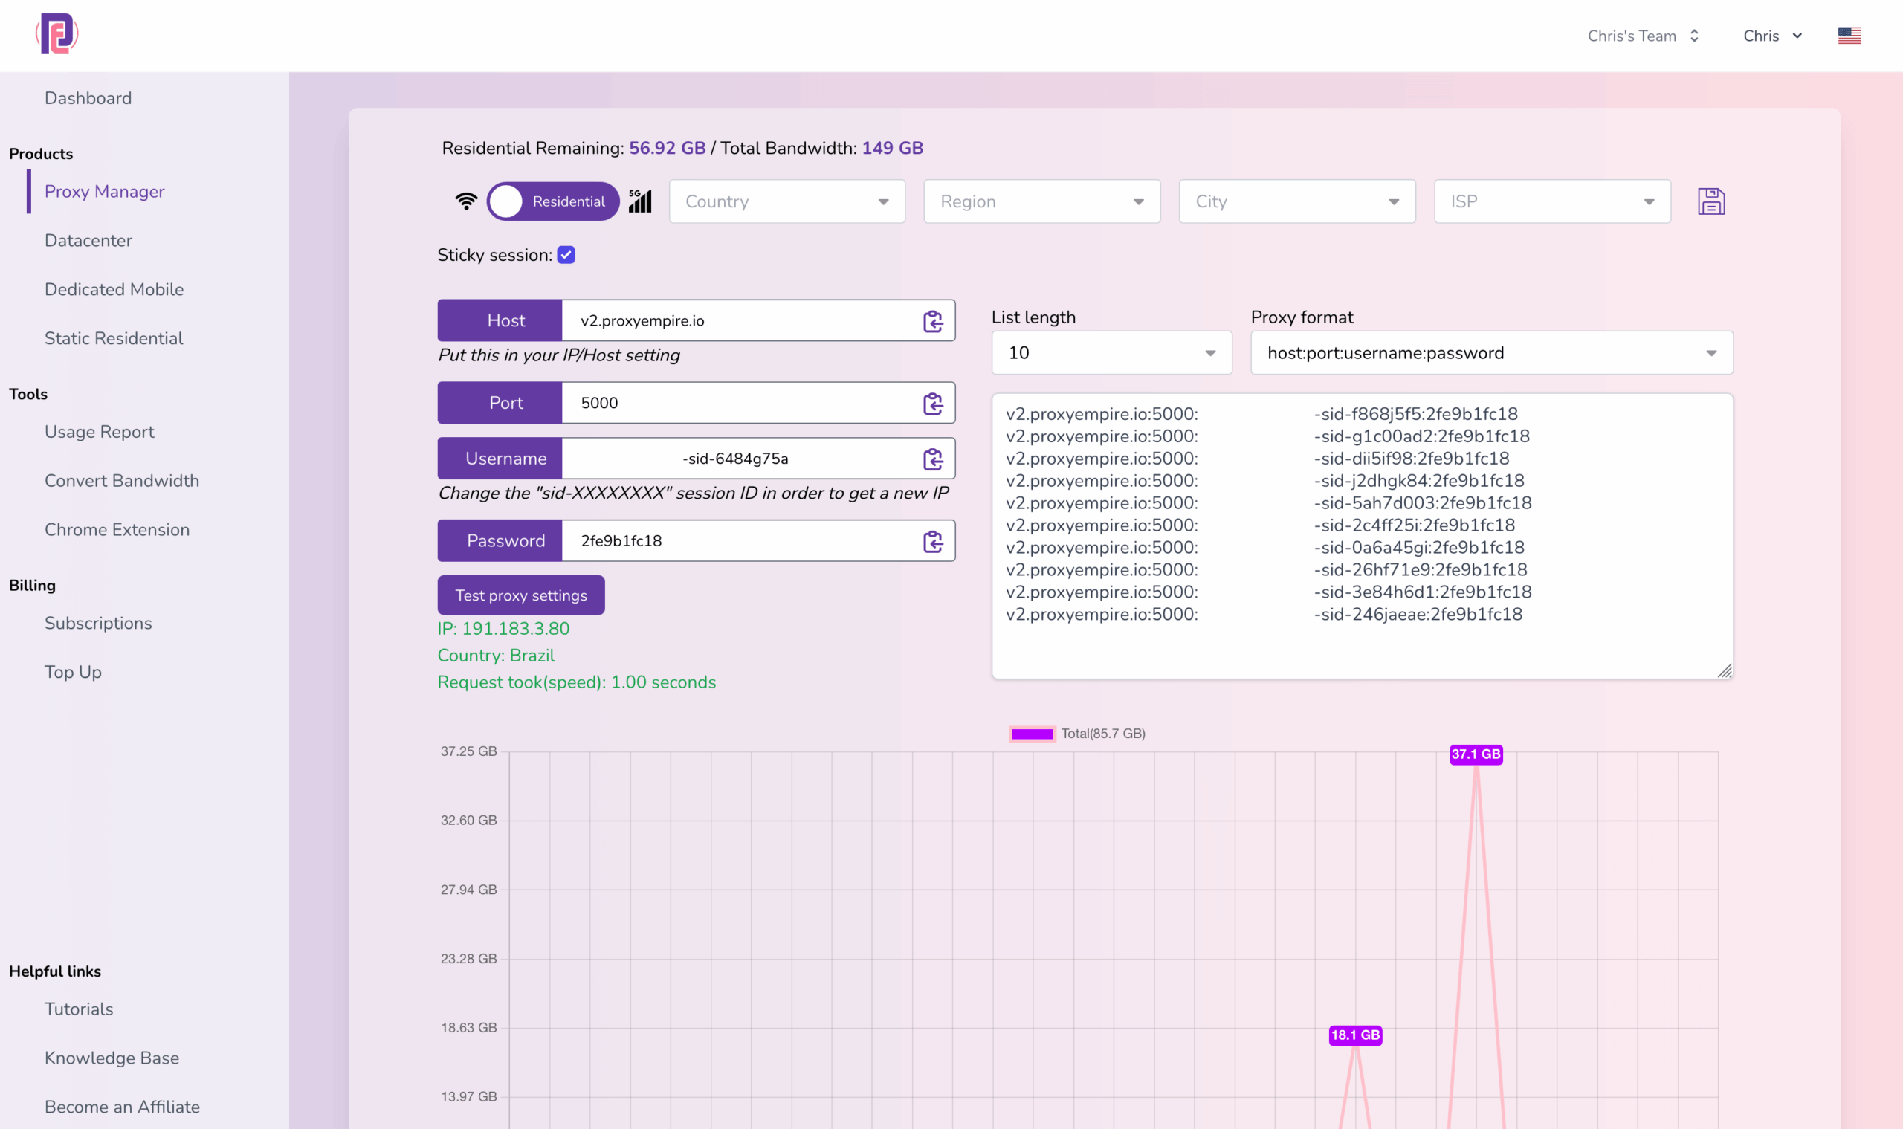The image size is (1903, 1129).
Task: Expand the Proxy format dropdown
Action: pyautogui.click(x=1491, y=353)
